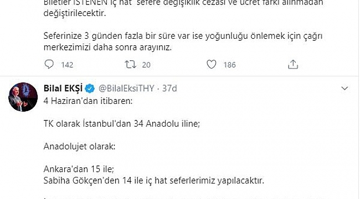View the 20 retweets count

point(146,65)
